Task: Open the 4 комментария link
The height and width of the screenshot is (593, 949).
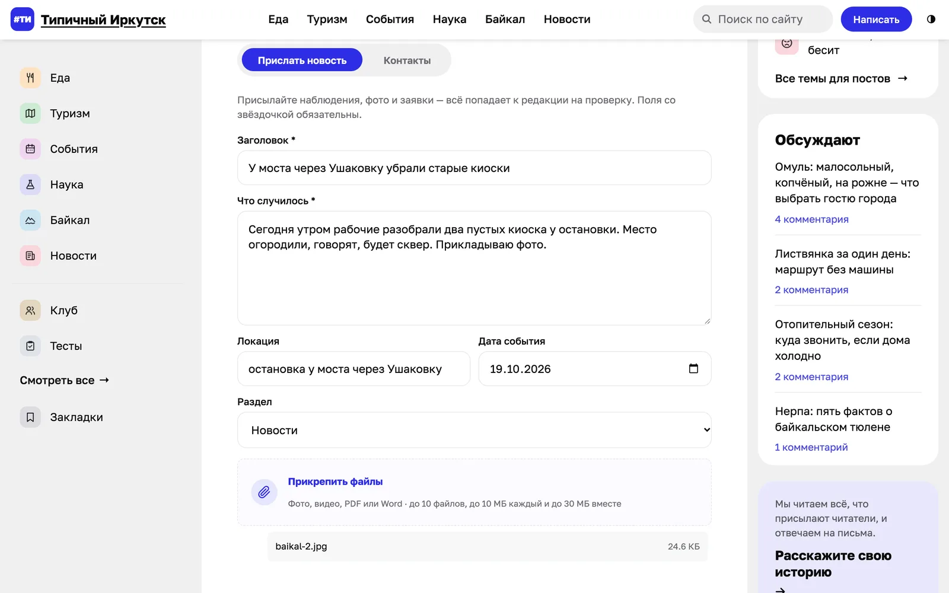Action: pyautogui.click(x=811, y=219)
